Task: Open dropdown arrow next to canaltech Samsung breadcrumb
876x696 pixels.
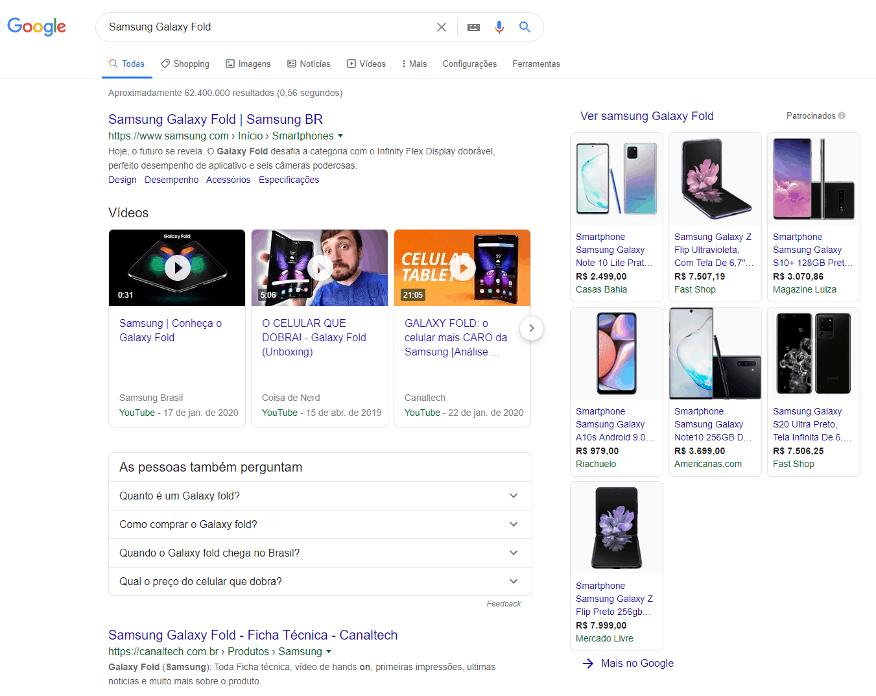Action: coord(329,652)
